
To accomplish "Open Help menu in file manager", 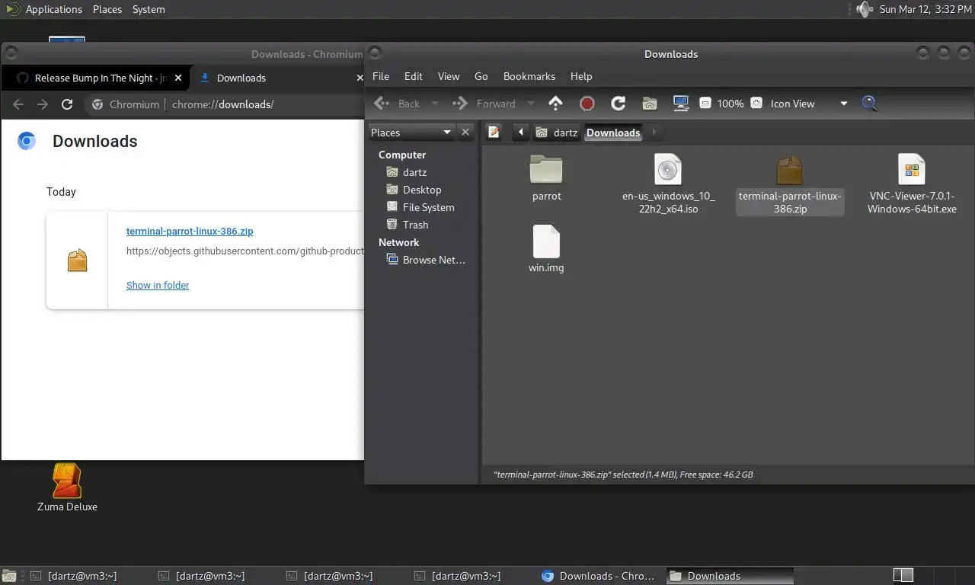I will 581,76.
